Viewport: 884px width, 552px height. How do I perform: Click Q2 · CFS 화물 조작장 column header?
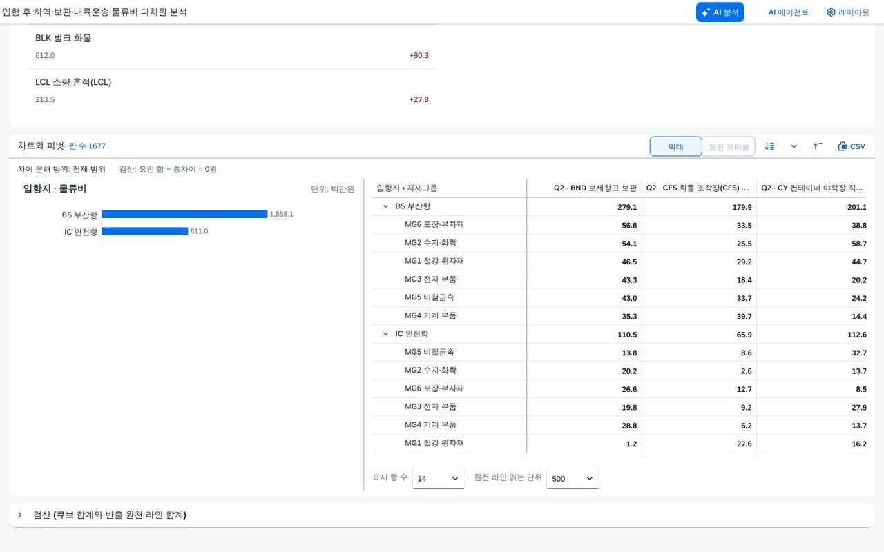tap(699, 188)
